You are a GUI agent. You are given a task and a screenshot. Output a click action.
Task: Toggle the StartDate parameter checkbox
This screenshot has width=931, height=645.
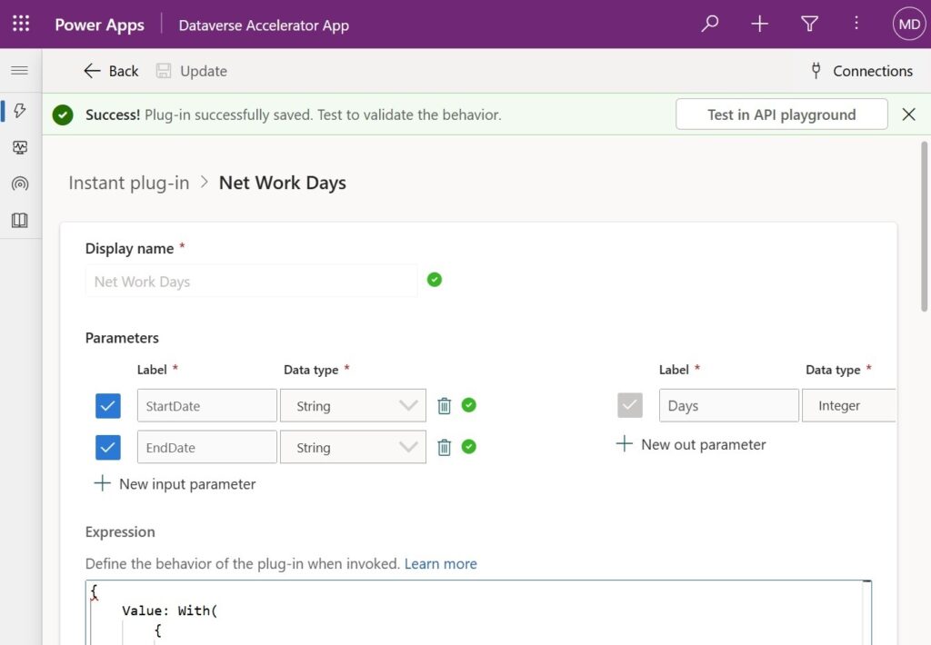108,406
